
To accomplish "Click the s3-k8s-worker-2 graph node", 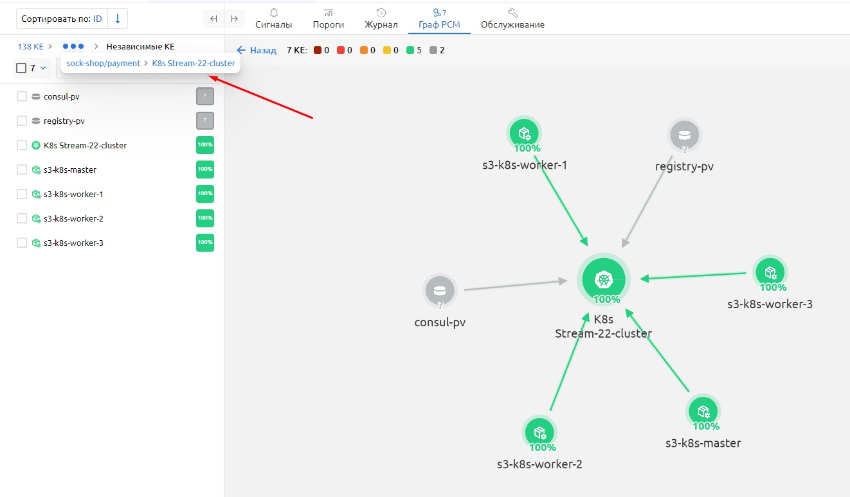I will click(x=539, y=432).
